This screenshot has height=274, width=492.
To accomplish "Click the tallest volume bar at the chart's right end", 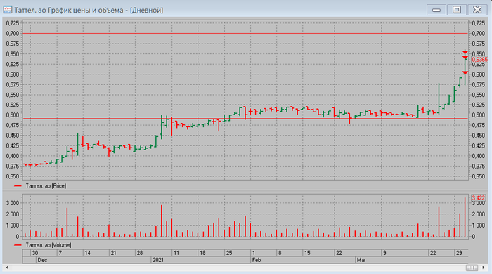I will pos(465,217).
